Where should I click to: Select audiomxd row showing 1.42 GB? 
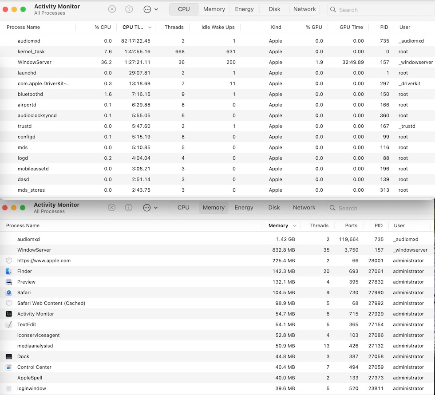point(217,239)
